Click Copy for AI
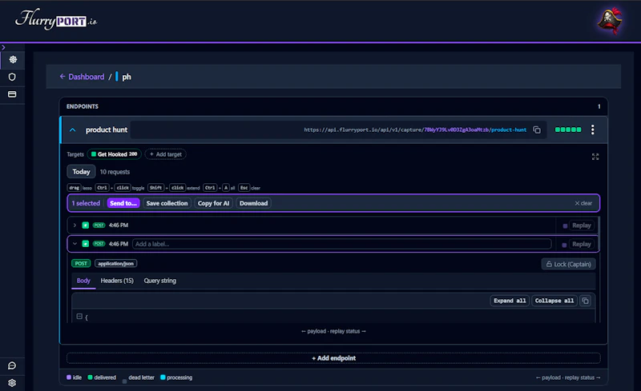Screen dimensions: 641x391 pyautogui.click(x=213, y=203)
